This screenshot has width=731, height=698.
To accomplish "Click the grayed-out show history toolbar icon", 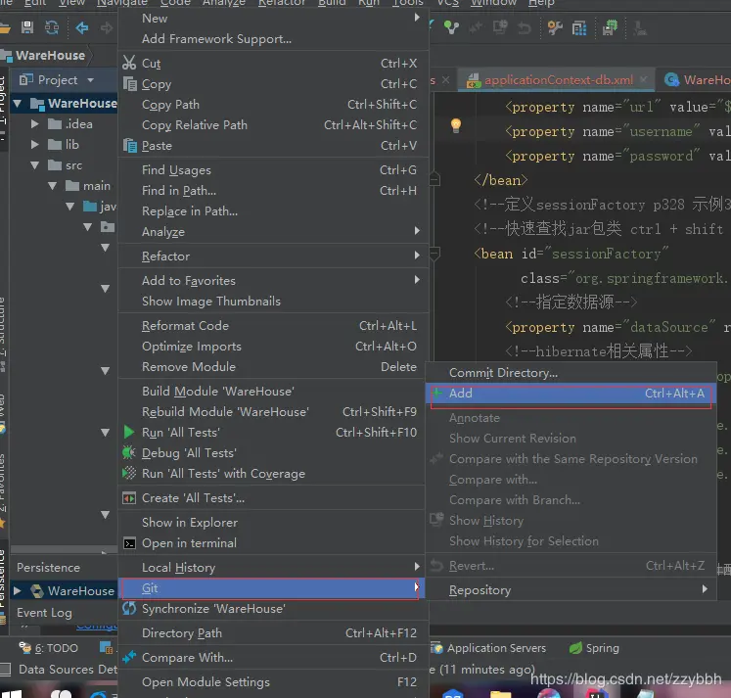I will pyautogui.click(x=500, y=27).
